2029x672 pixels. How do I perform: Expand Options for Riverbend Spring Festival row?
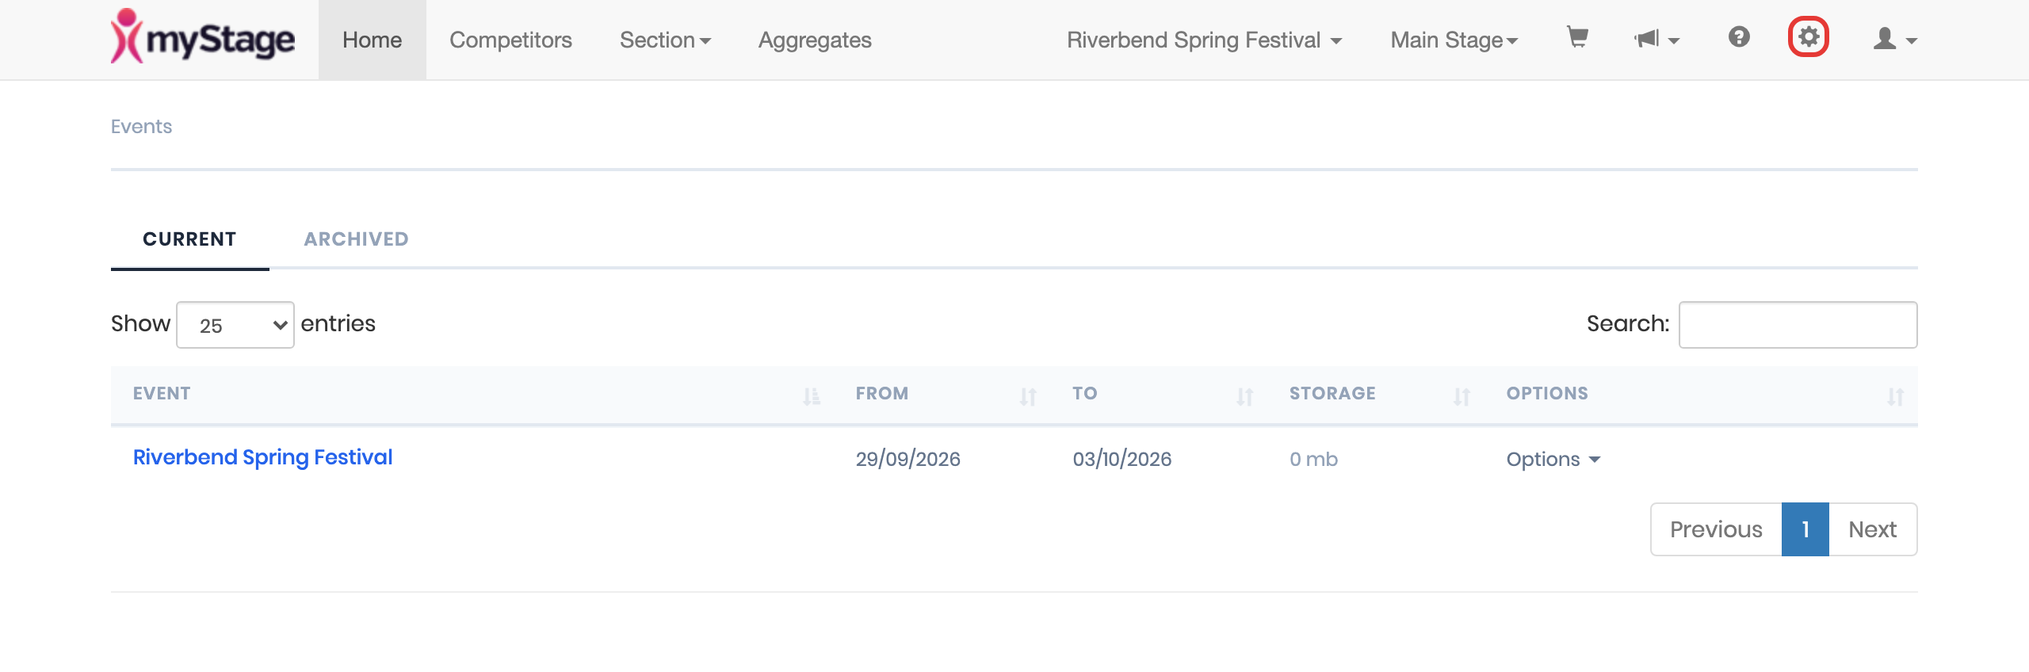[1553, 460]
